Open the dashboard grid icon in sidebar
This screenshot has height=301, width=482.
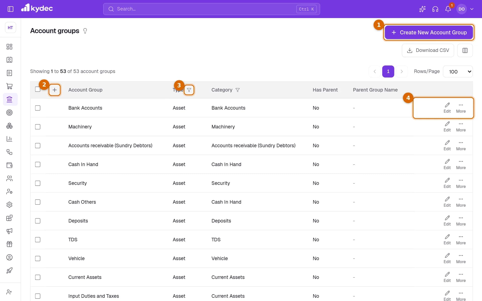pos(9,47)
